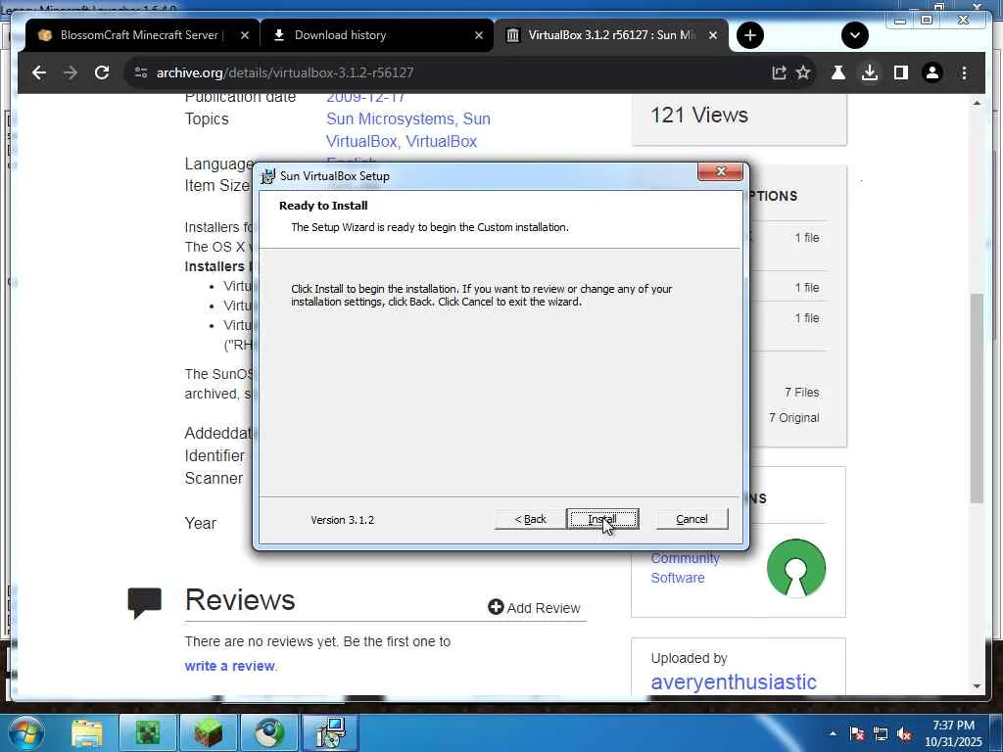Open the Sun Microsystems topic link

390,118
